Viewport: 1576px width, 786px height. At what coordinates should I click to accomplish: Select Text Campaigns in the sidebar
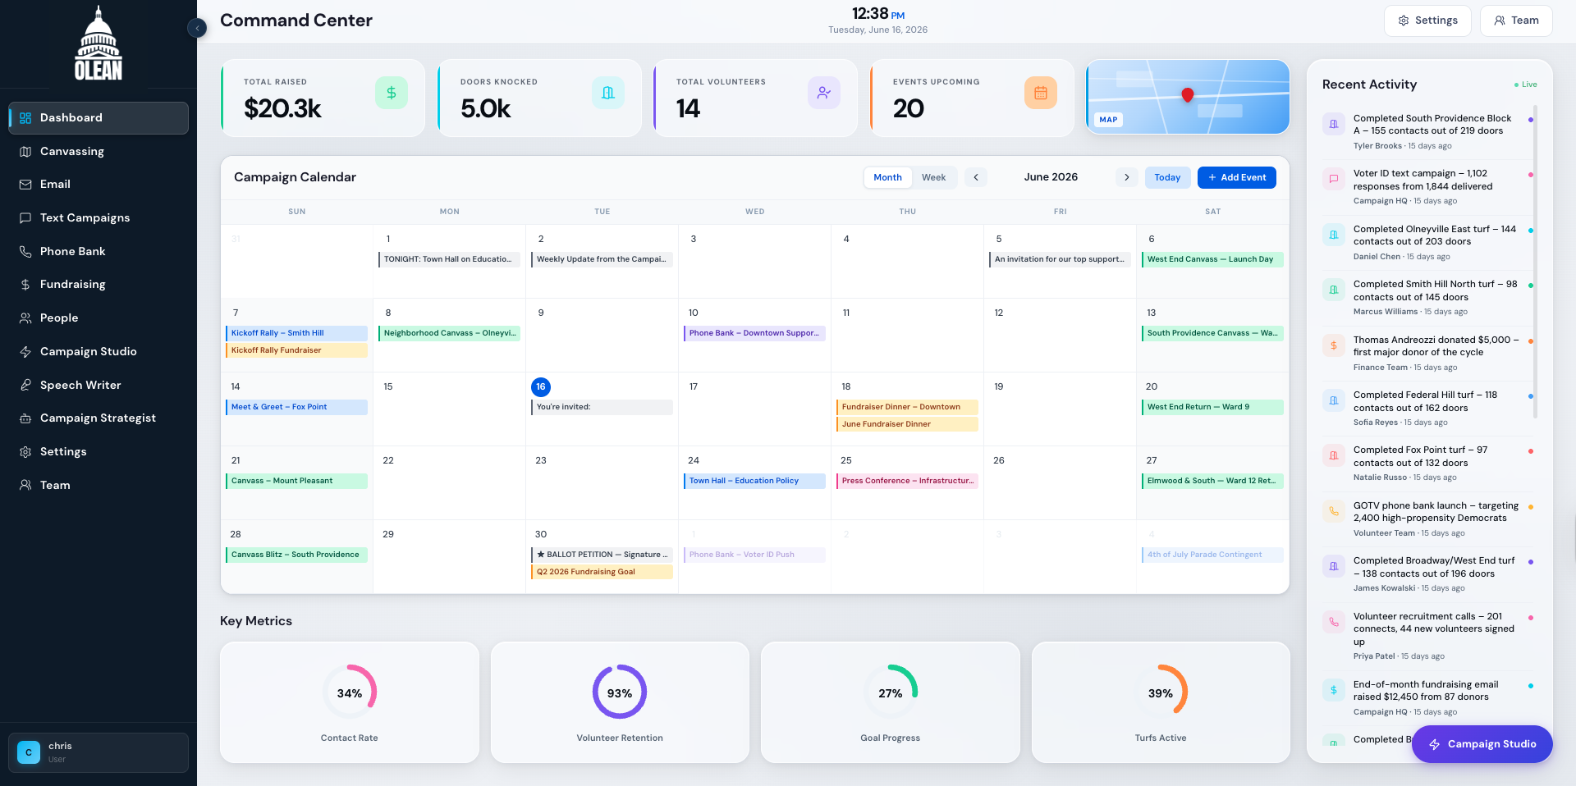pos(98,218)
